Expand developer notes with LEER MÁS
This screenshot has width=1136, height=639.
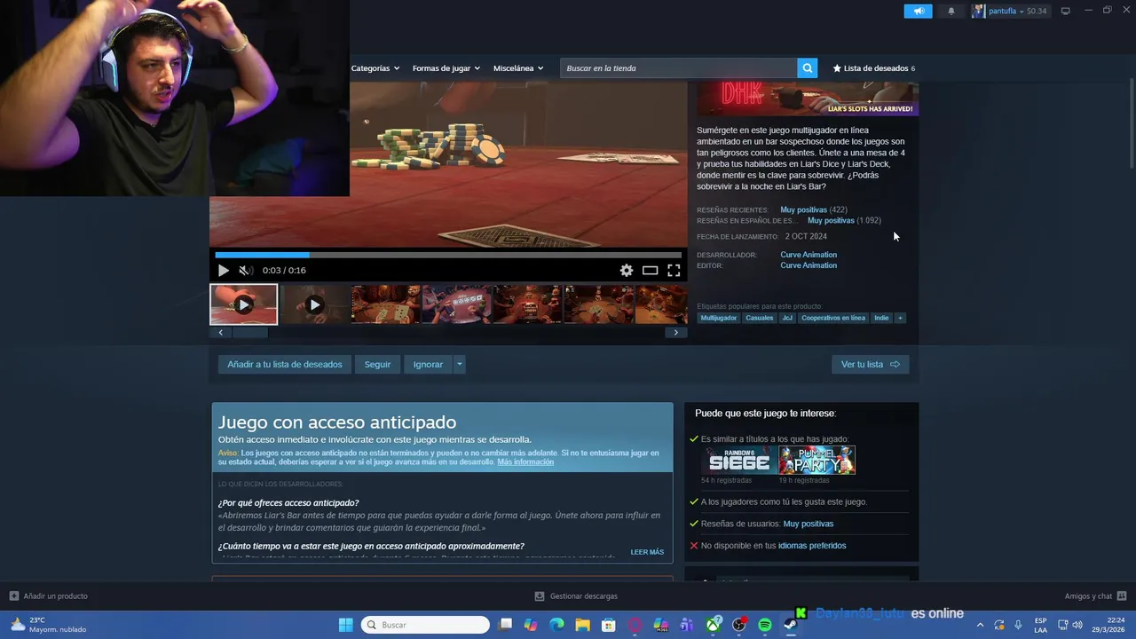tap(647, 552)
